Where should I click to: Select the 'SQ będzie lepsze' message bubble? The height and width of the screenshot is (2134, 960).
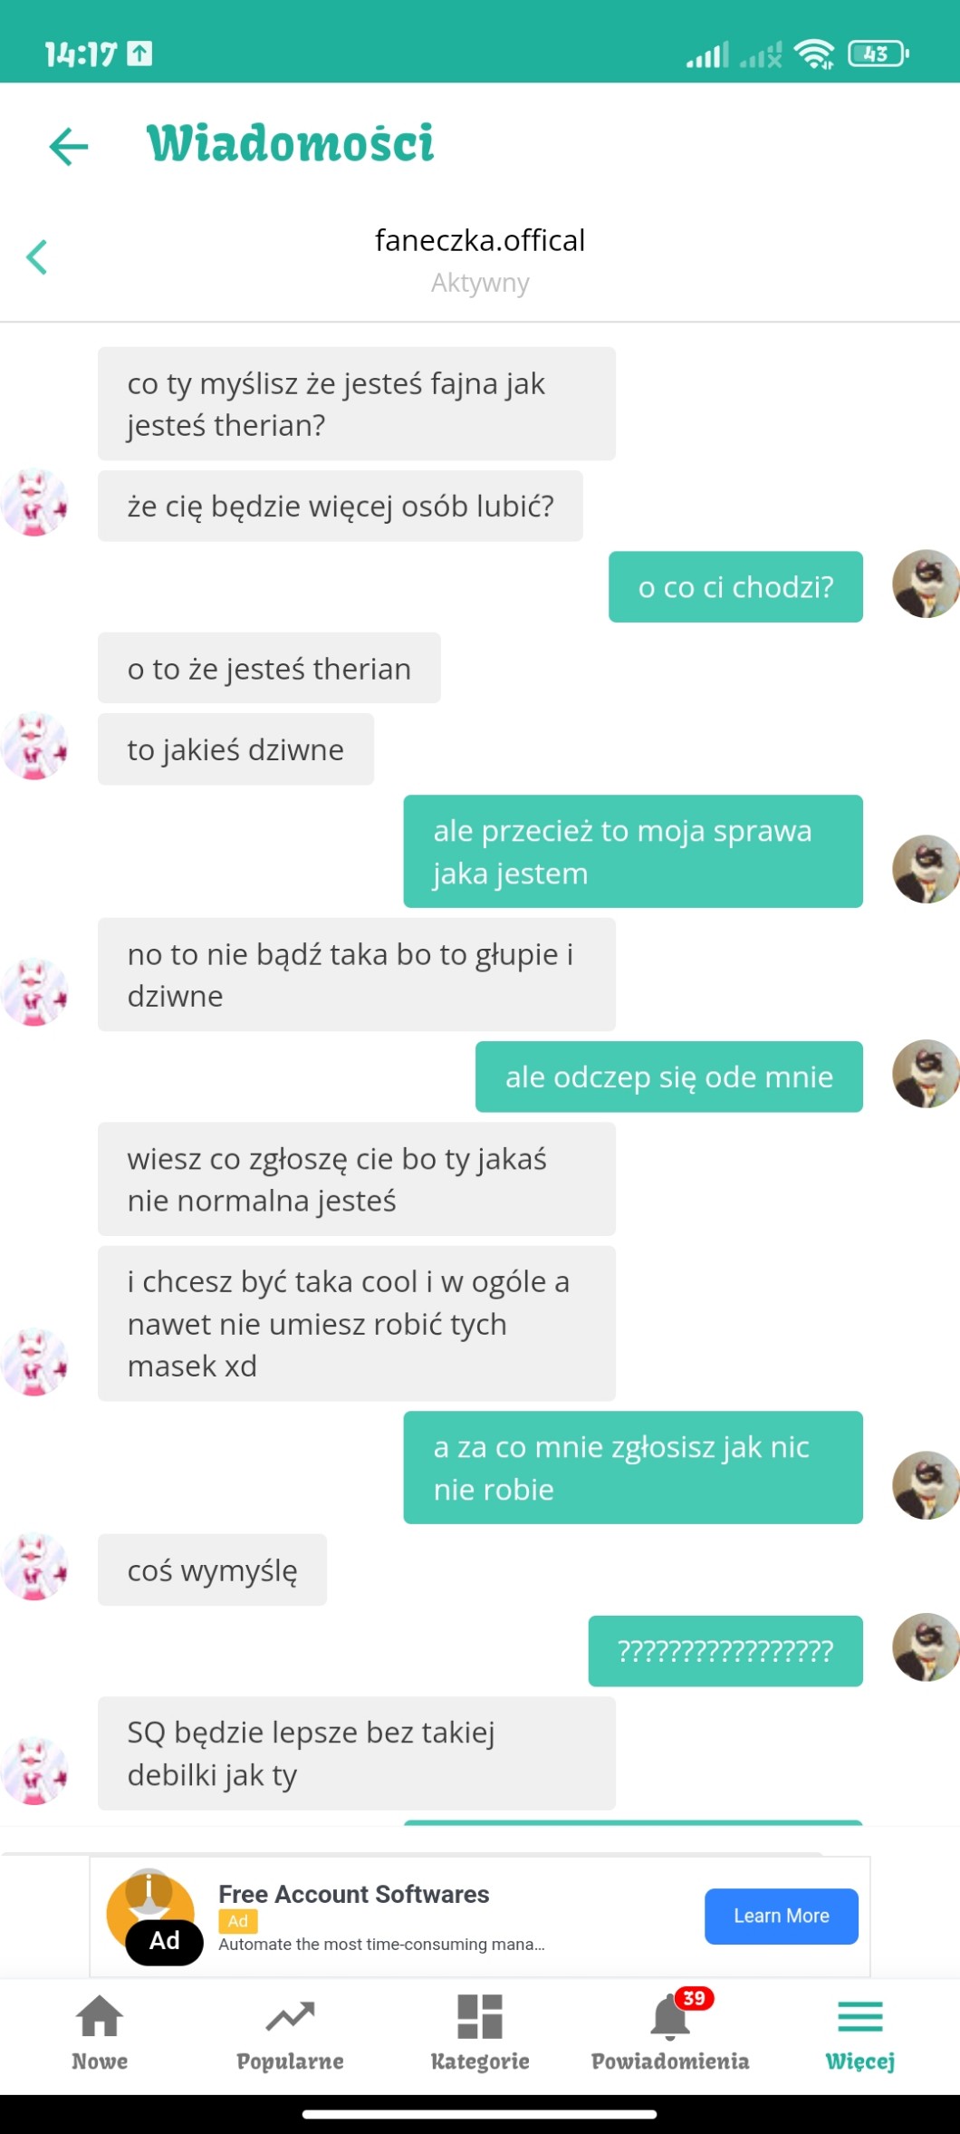tap(357, 1753)
